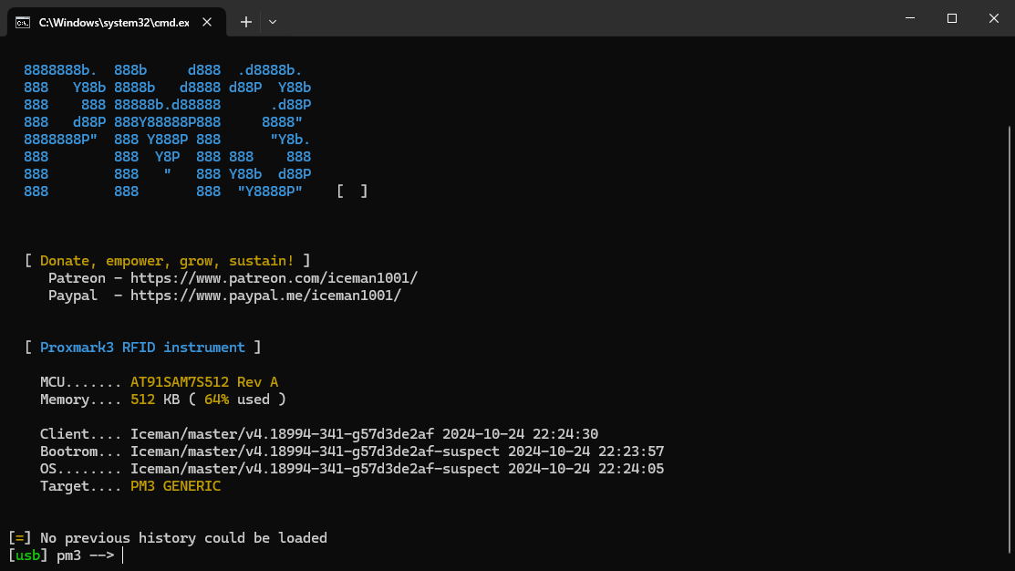Screen dimensions: 1015x571
Task: Maximize the terminal window
Action: coord(951,18)
